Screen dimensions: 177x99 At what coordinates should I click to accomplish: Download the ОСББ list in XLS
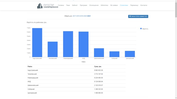pyautogui.click(x=138, y=16)
